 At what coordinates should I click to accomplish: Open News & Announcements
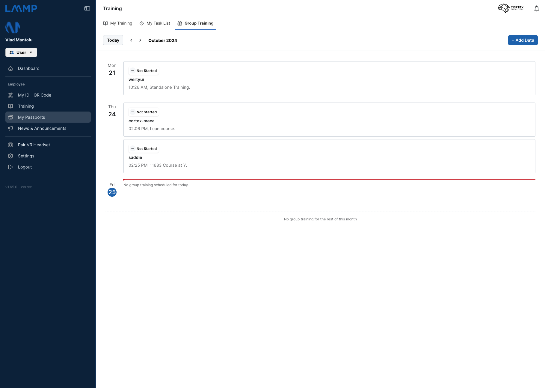point(48,128)
